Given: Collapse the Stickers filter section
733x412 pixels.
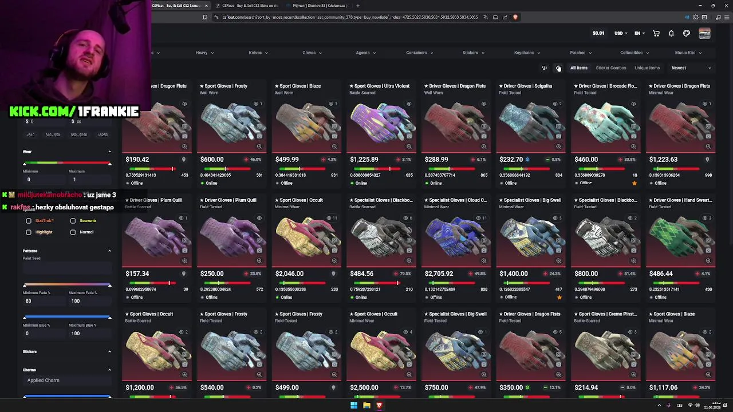Looking at the screenshot, I should 109,351.
